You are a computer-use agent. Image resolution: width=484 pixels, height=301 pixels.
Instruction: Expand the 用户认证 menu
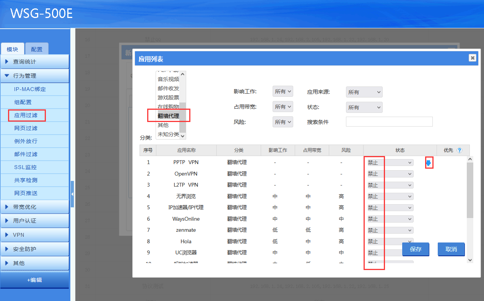tap(35, 221)
